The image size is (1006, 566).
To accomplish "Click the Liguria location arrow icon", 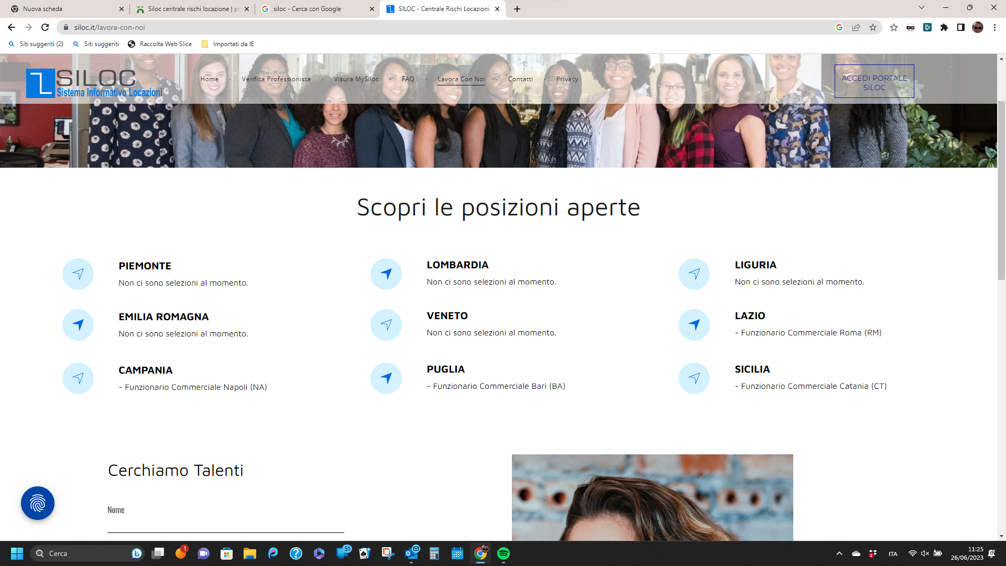I will 694,274.
